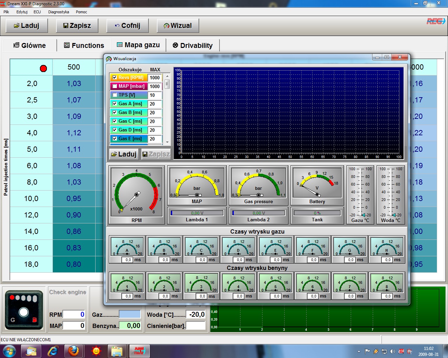Viewport: 448px width, 358px height.
Task: Show hidden tray icons arrow
Action: click(x=359, y=351)
